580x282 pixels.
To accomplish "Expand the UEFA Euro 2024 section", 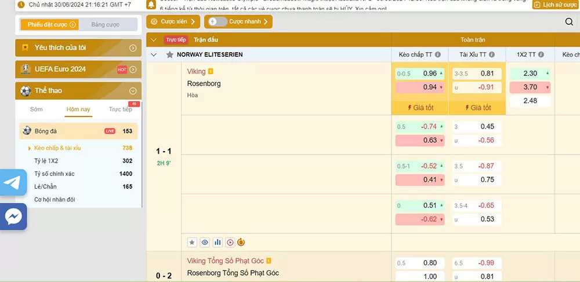I will tap(133, 69).
